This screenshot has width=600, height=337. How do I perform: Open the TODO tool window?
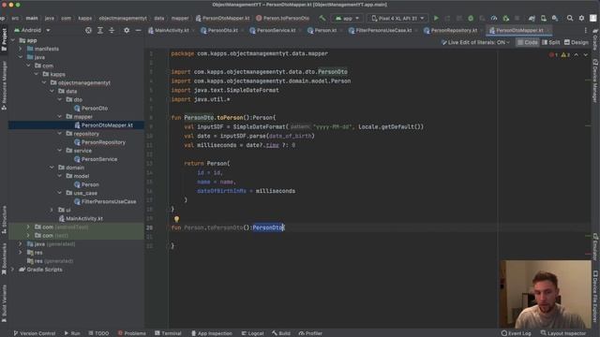[98, 333]
